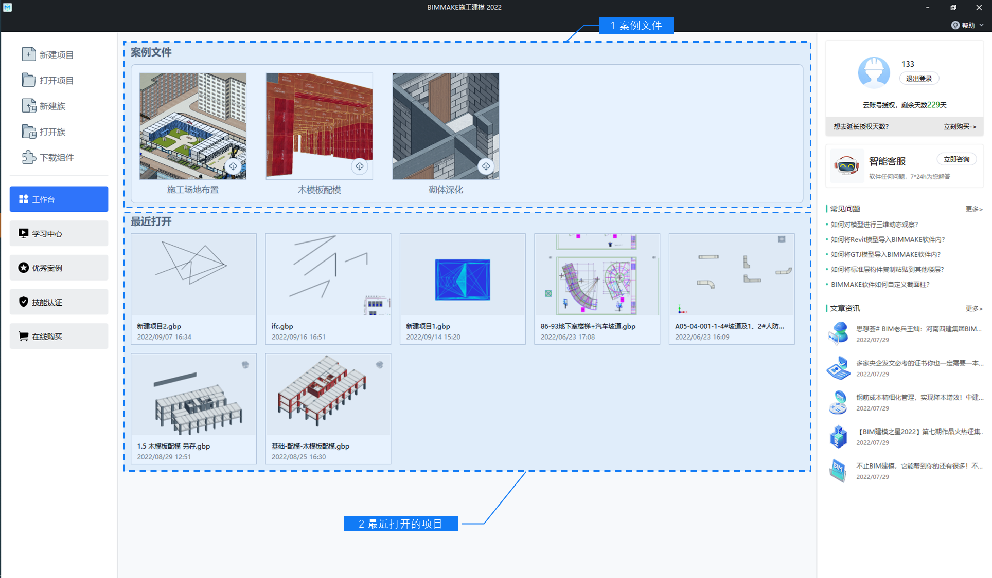Click the BIMMAKE app logo icon
The height and width of the screenshot is (578, 992).
point(7,7)
